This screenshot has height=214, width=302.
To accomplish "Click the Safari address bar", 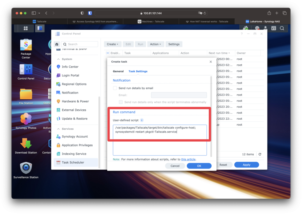I will coord(151,13).
